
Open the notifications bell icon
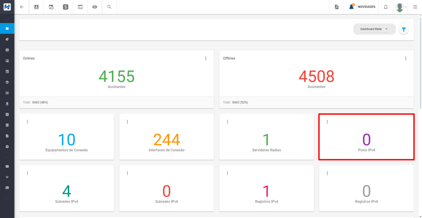click(385, 7)
